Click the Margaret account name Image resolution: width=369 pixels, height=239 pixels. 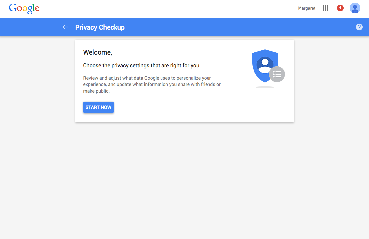[307, 8]
